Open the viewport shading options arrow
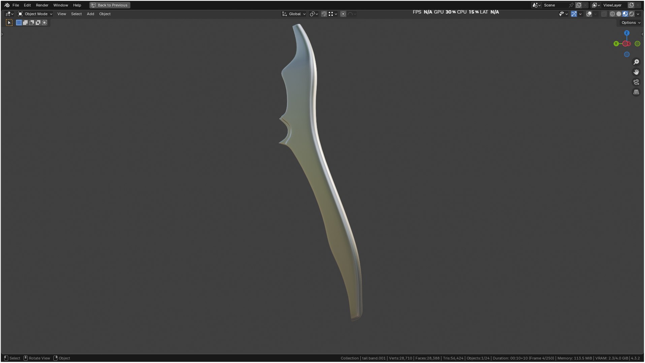 (x=638, y=14)
